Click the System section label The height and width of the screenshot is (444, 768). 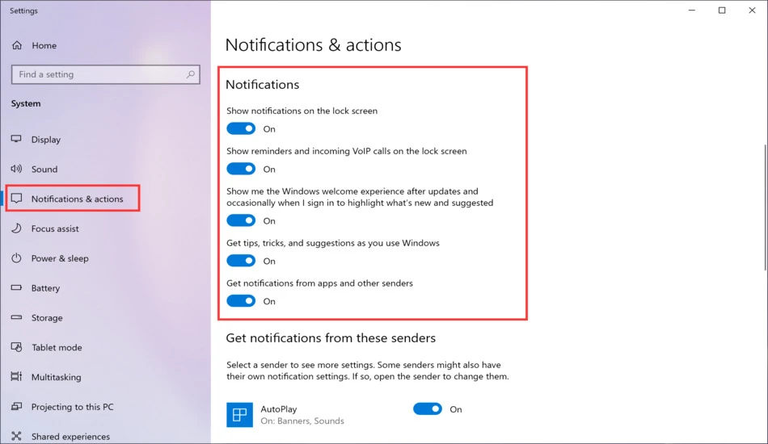(x=26, y=103)
